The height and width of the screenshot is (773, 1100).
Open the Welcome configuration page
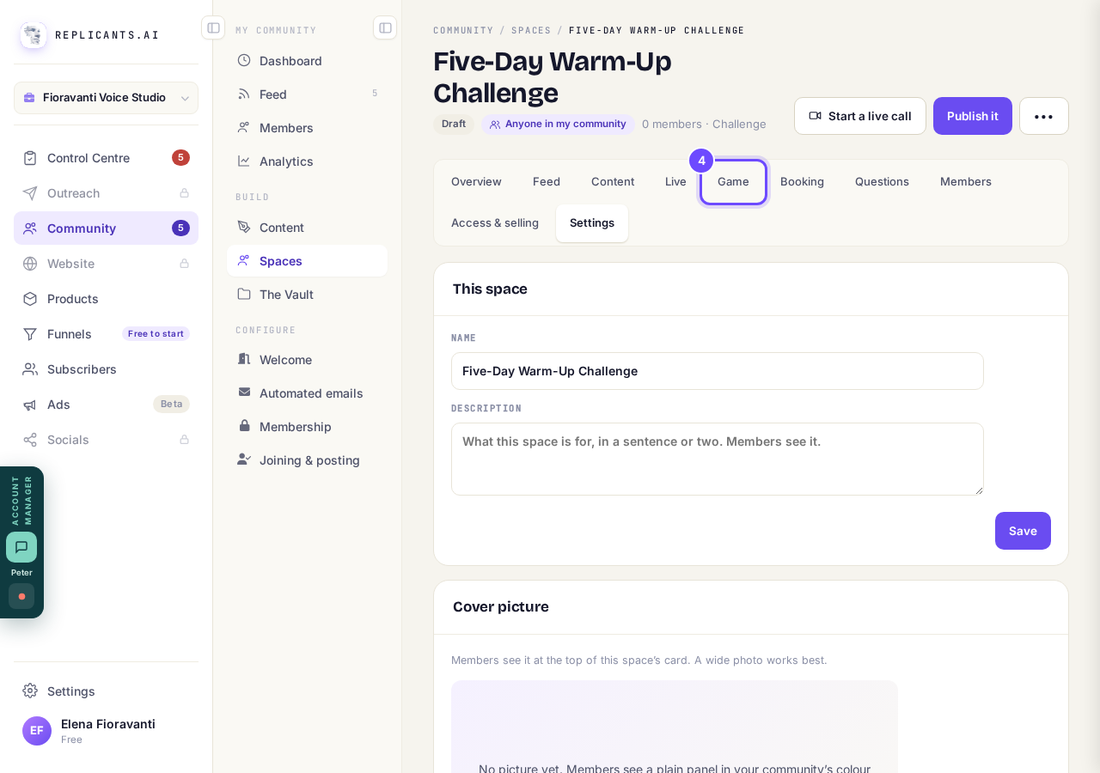tap(307, 360)
